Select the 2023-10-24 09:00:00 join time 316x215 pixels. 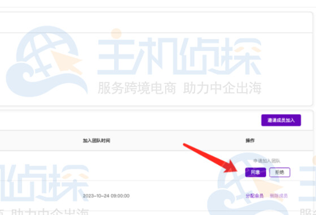point(106,196)
